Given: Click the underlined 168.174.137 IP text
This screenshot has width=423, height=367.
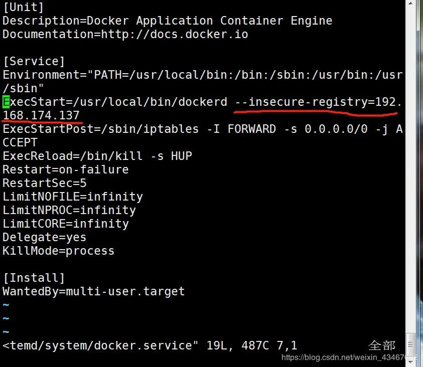Looking at the screenshot, I should [x=41, y=116].
